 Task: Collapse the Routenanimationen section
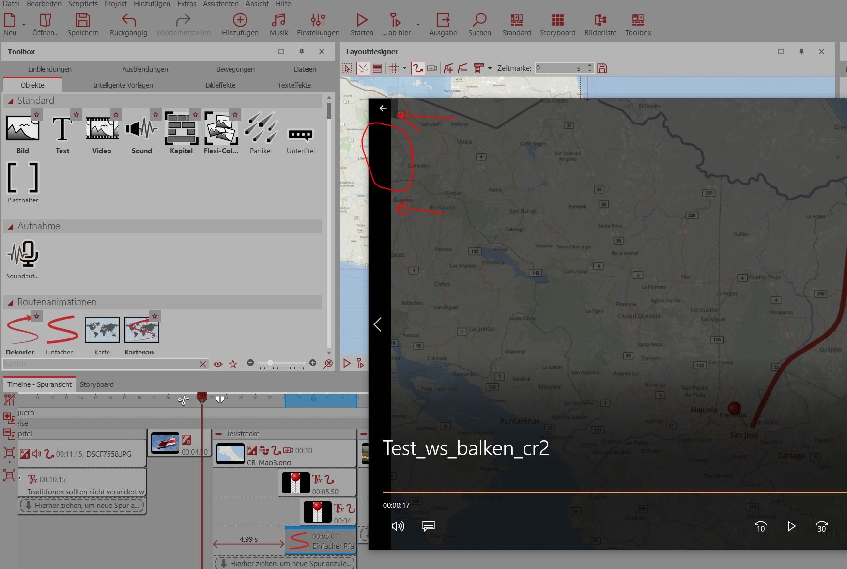10,302
